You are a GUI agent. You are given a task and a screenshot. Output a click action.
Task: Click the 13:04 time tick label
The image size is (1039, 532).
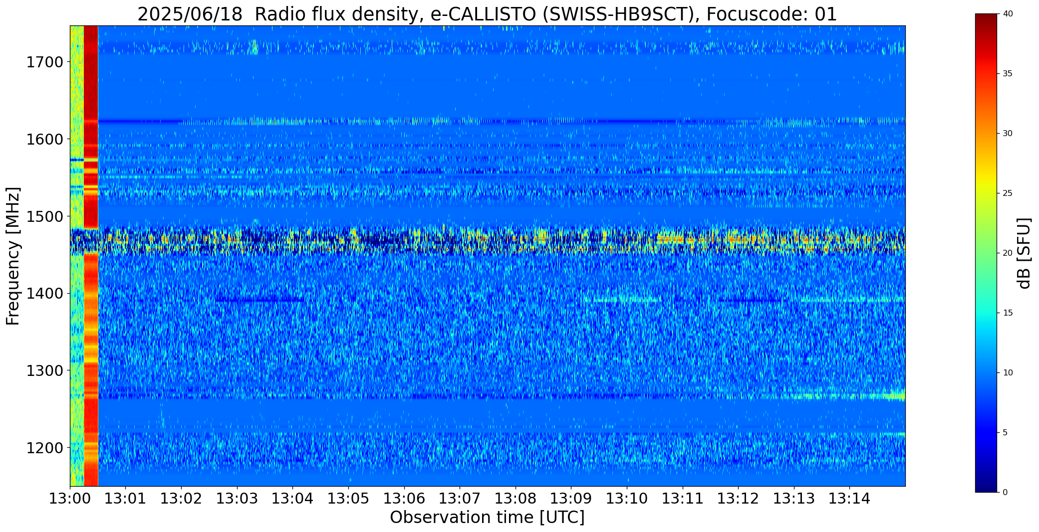pyautogui.click(x=292, y=499)
